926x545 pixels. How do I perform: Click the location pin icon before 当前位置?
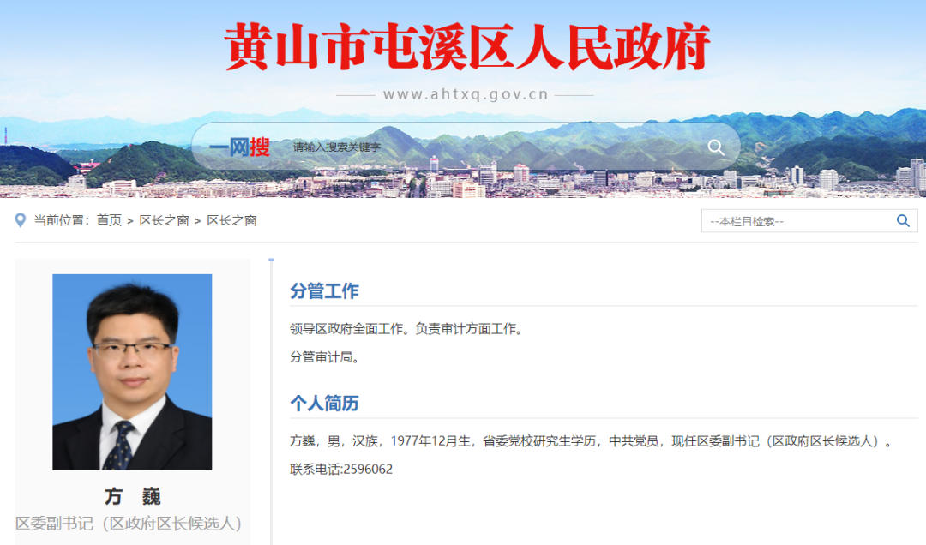click(20, 220)
